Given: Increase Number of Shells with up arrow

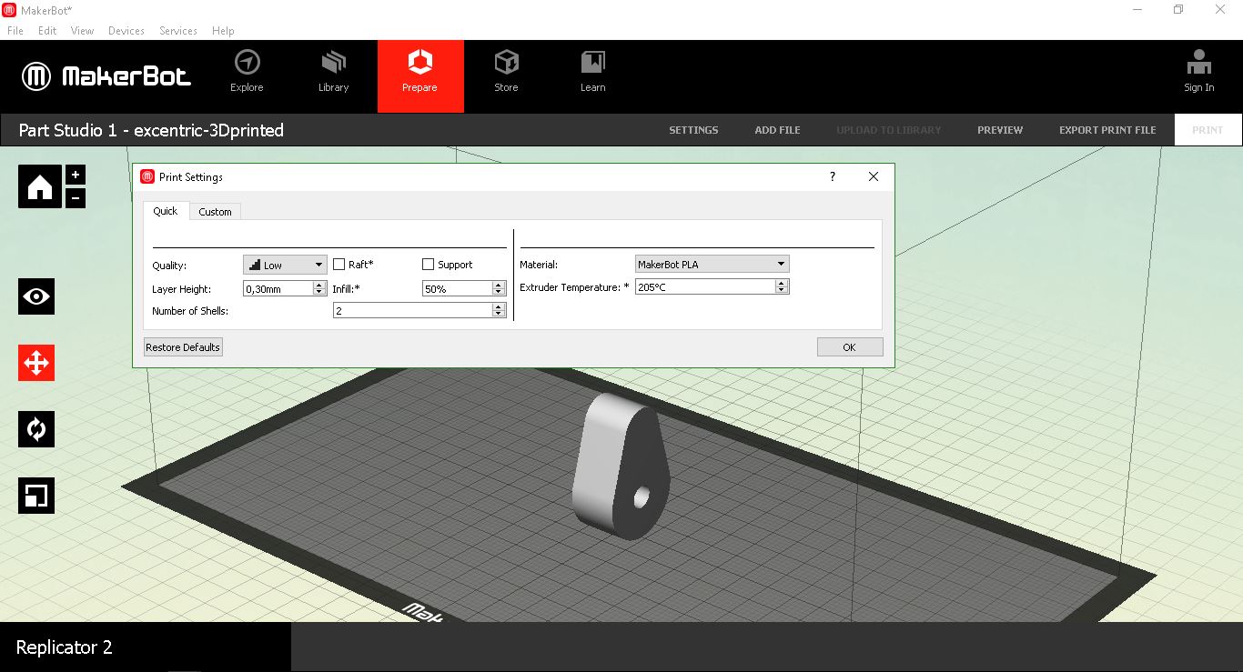Looking at the screenshot, I should 499,306.
